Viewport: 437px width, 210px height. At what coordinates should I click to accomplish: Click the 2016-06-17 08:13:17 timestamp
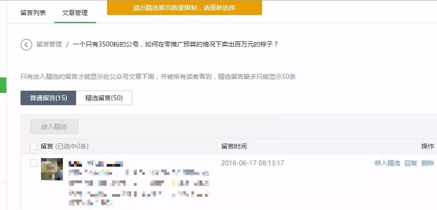pyautogui.click(x=252, y=163)
